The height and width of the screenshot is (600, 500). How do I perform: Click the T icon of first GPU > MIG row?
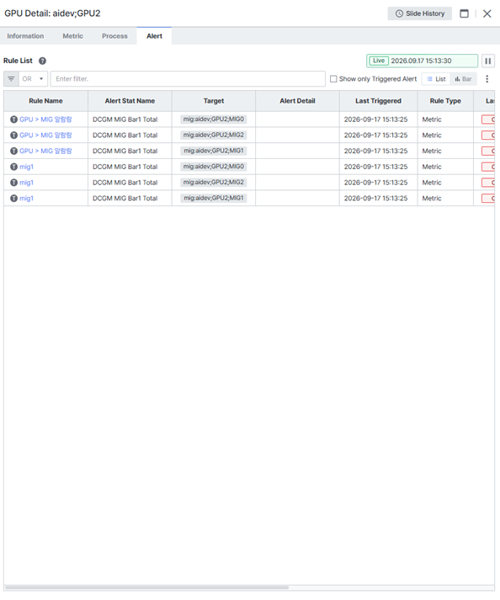point(13,119)
